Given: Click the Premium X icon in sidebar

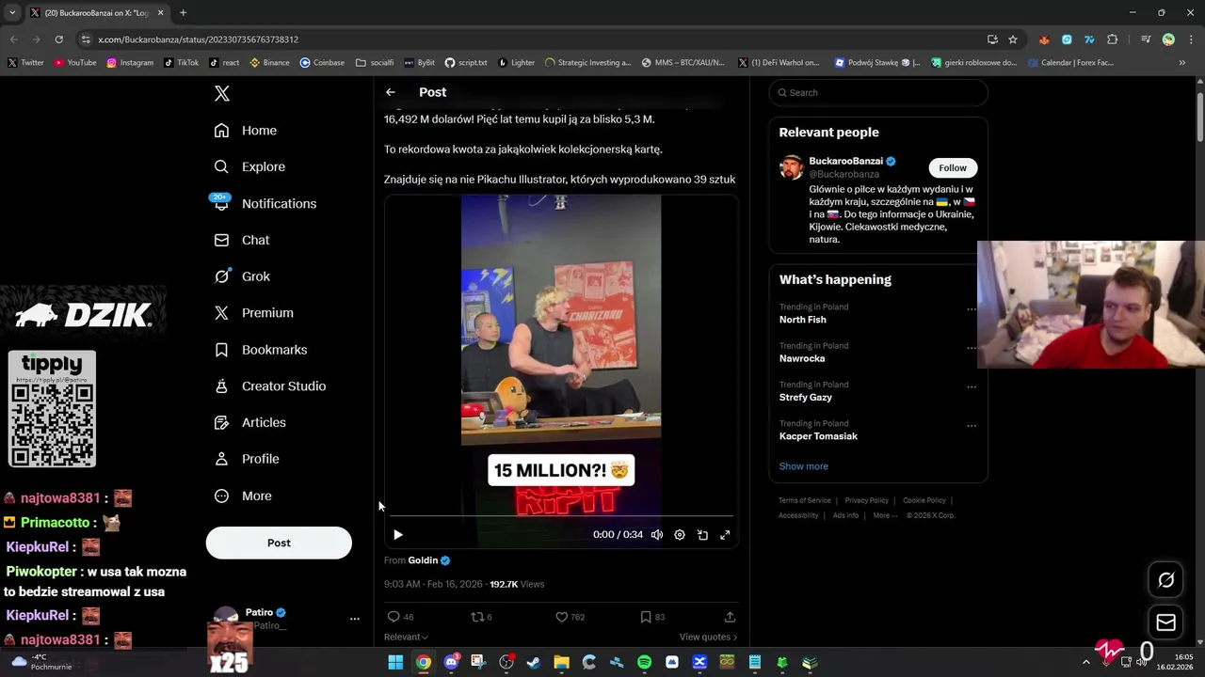Looking at the screenshot, I should [x=221, y=313].
